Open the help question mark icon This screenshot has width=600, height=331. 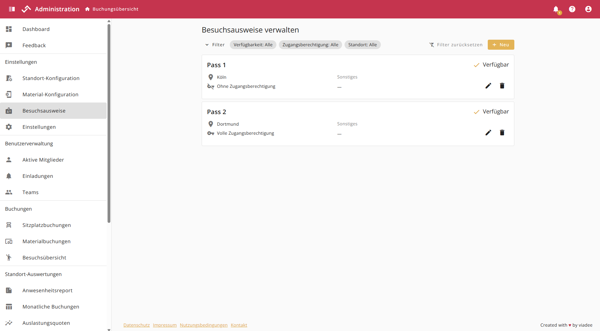point(572,9)
